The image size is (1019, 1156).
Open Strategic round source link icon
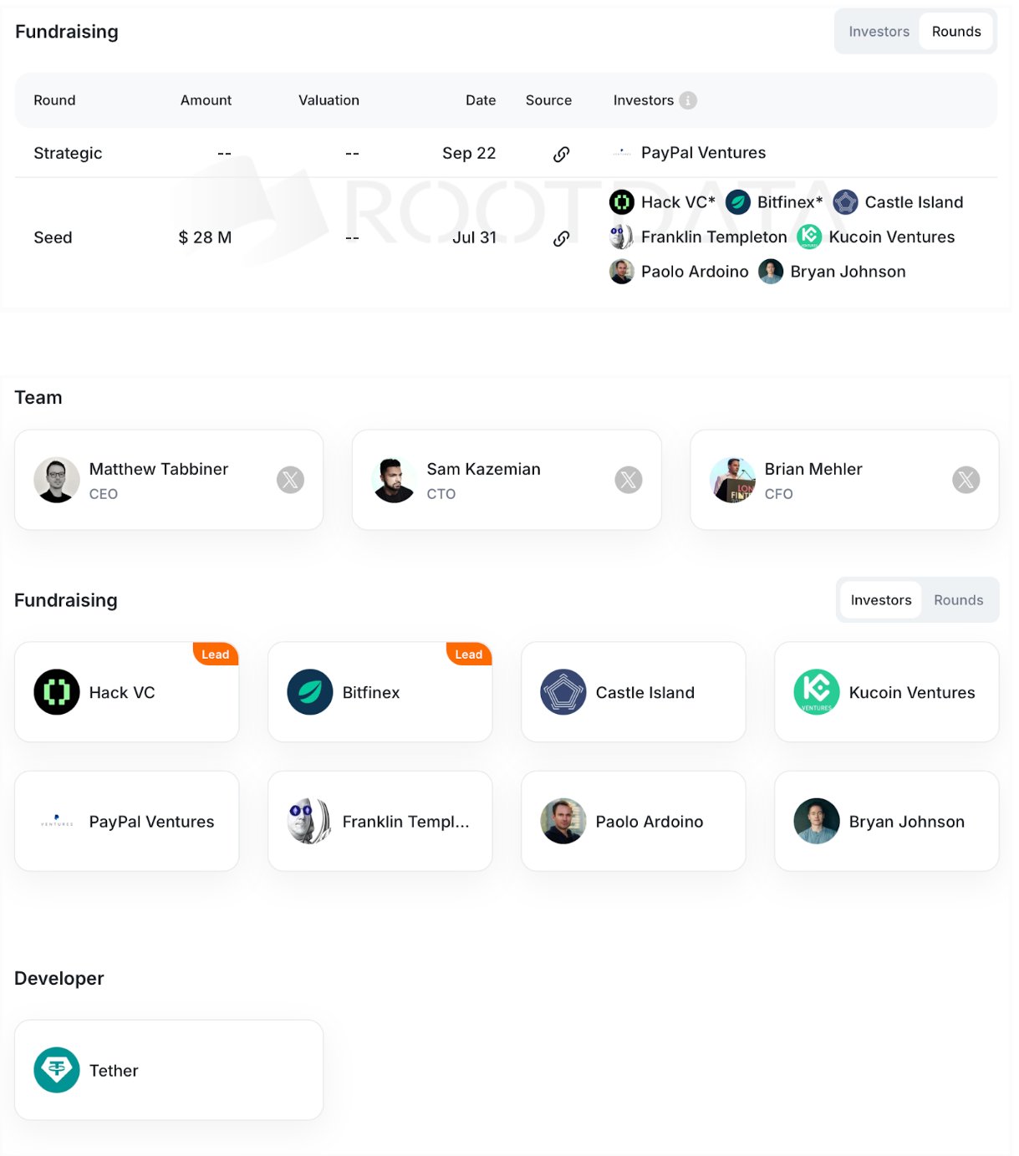(562, 154)
